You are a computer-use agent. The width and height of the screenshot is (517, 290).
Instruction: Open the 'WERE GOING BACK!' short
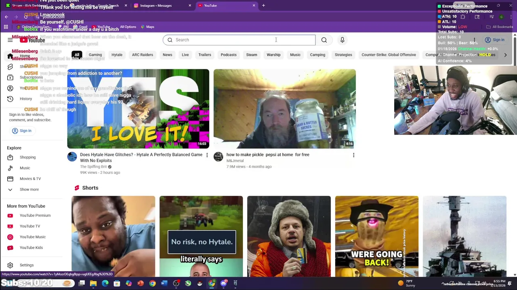377,236
